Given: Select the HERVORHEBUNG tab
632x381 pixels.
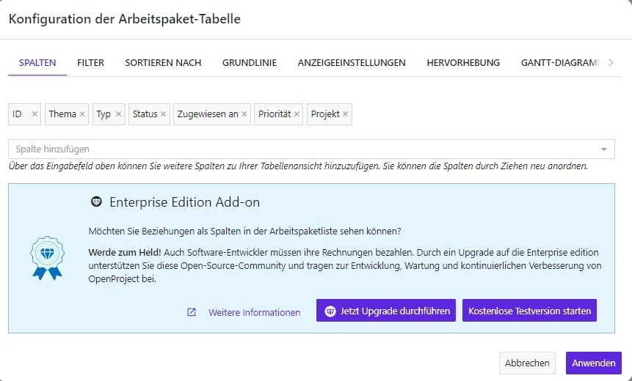Looking at the screenshot, I should (x=463, y=63).
